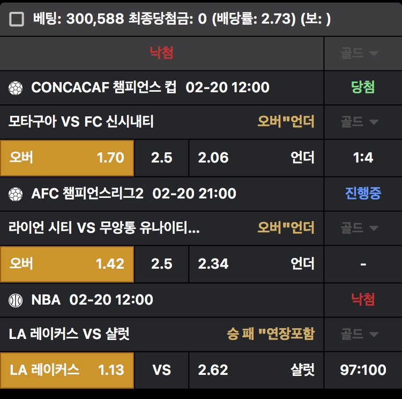Open the 라이언 시티 VS 무앙통 유나이티드 match
This screenshot has height=399, width=402.
[105, 228]
